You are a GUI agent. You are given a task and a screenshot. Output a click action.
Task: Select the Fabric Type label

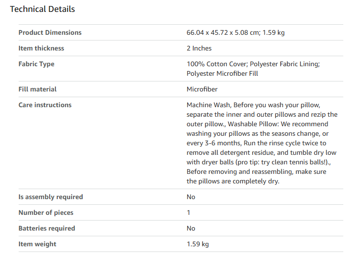pos(36,64)
